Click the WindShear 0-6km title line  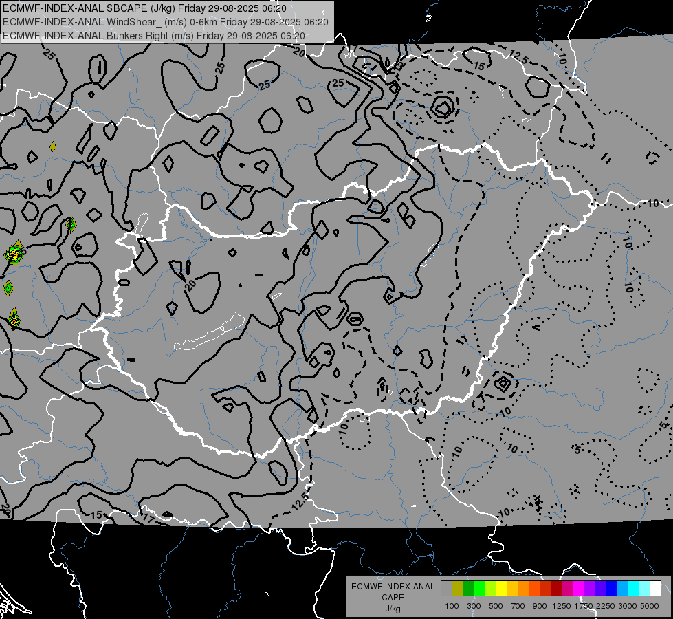click(166, 22)
